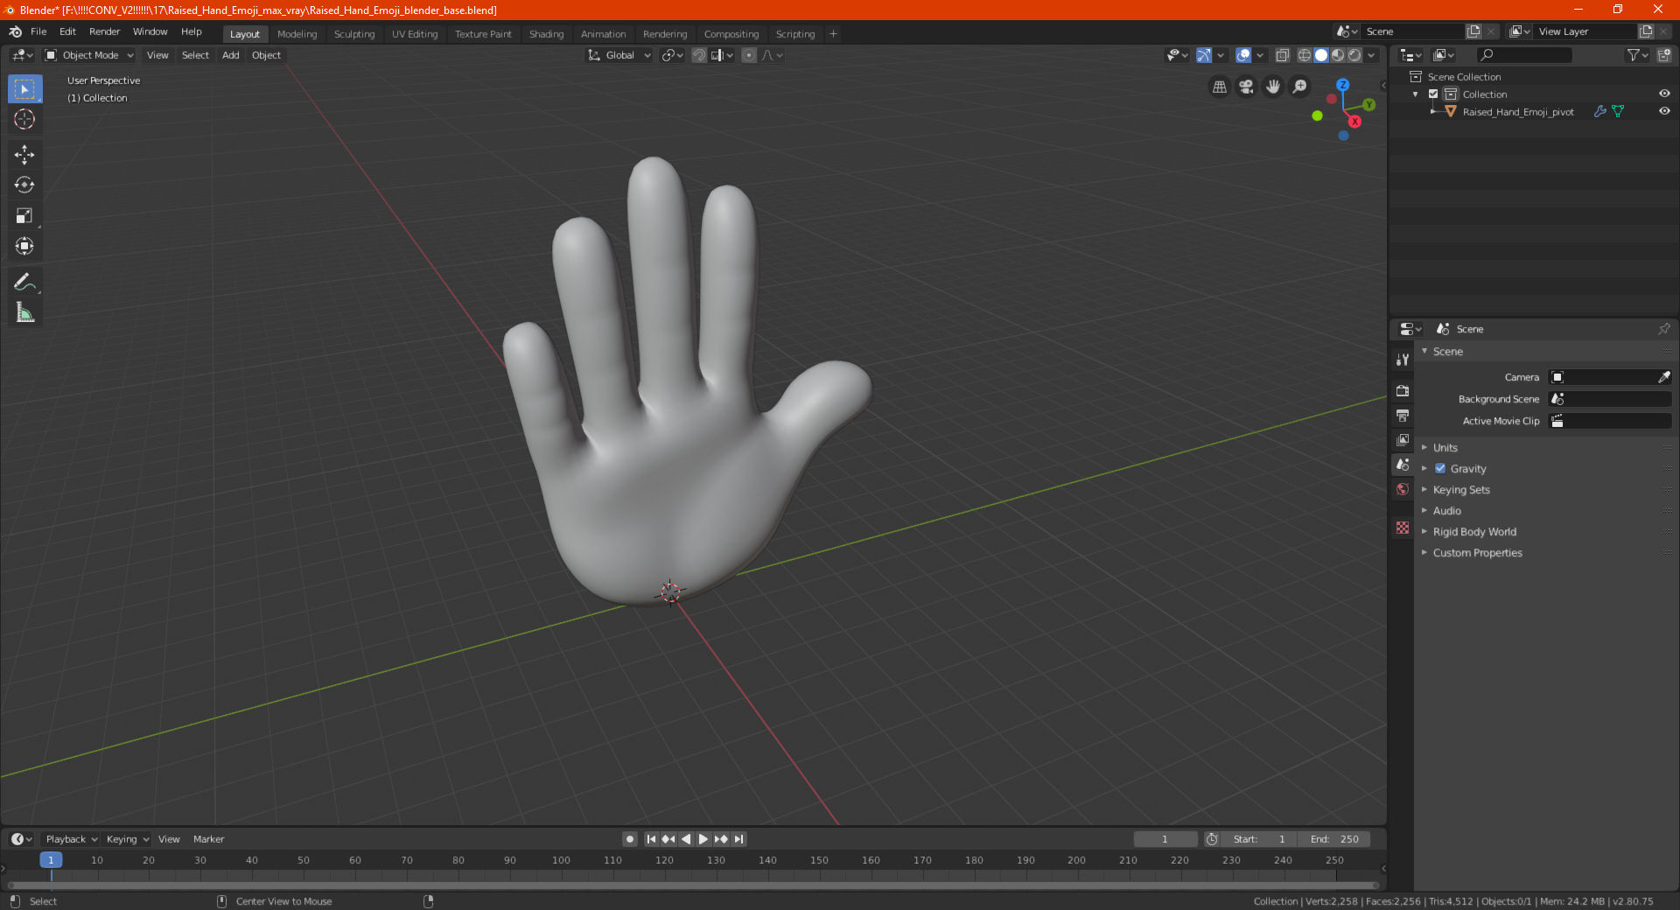Pick camera with the eyedropper icon
The width and height of the screenshot is (1680, 910).
[1663, 377]
